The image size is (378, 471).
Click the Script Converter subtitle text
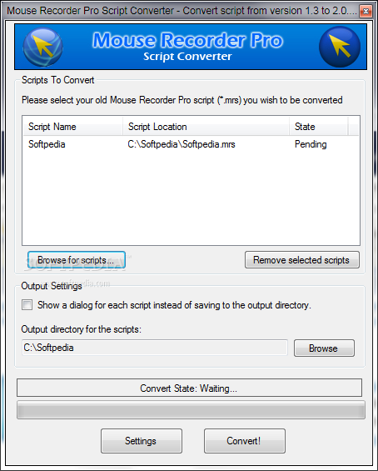187,57
